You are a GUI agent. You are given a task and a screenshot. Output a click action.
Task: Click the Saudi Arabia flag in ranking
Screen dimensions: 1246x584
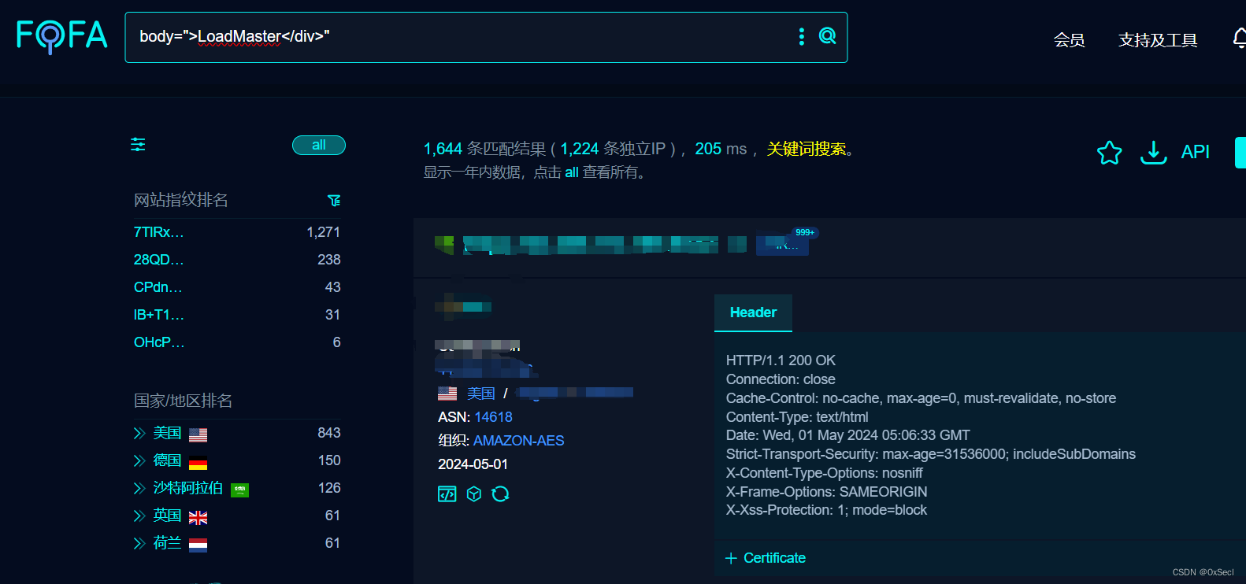coord(239,490)
